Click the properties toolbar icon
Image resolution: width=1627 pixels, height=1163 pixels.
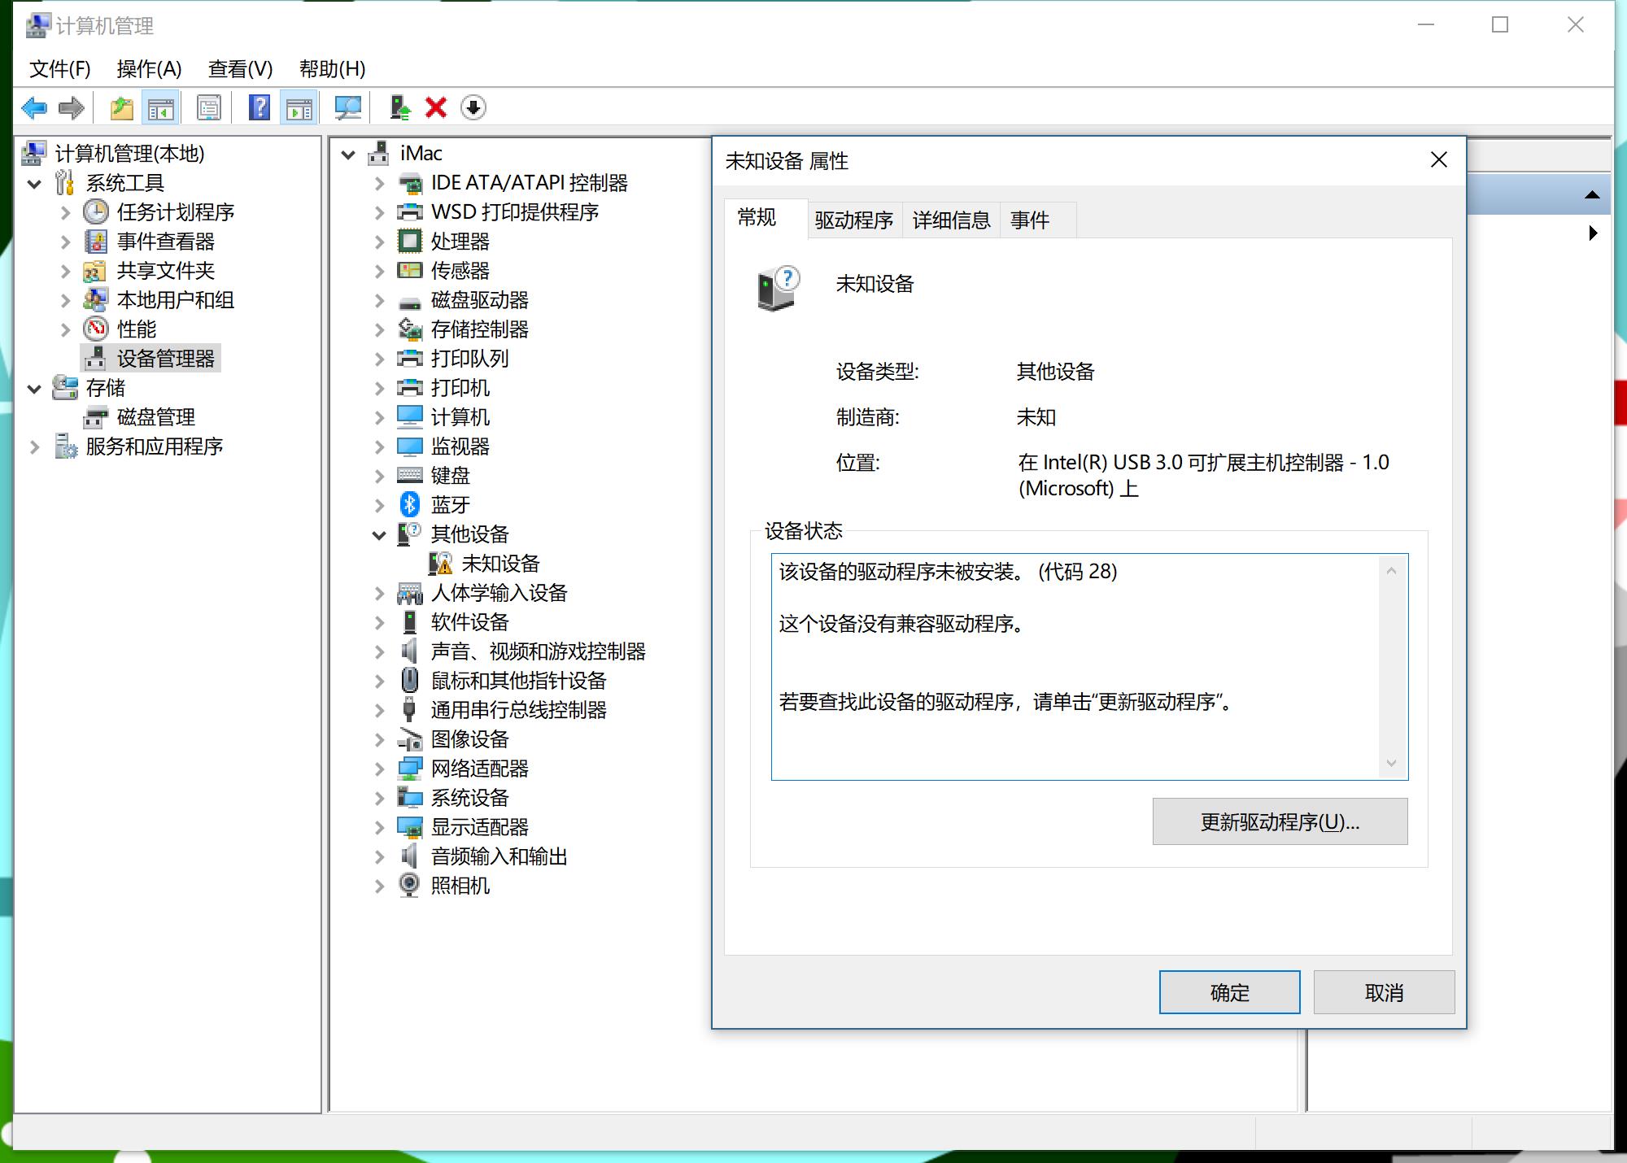tap(209, 107)
